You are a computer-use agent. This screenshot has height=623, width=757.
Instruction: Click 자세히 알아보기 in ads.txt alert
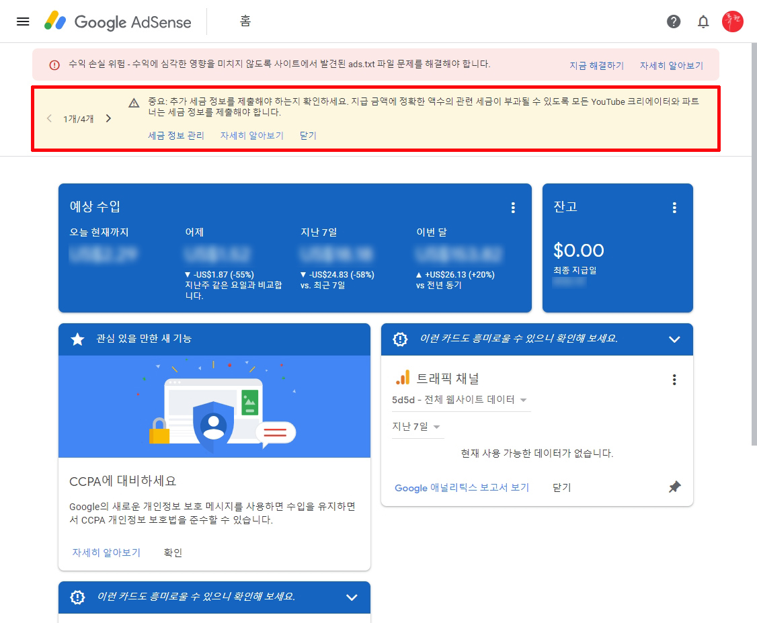point(672,66)
